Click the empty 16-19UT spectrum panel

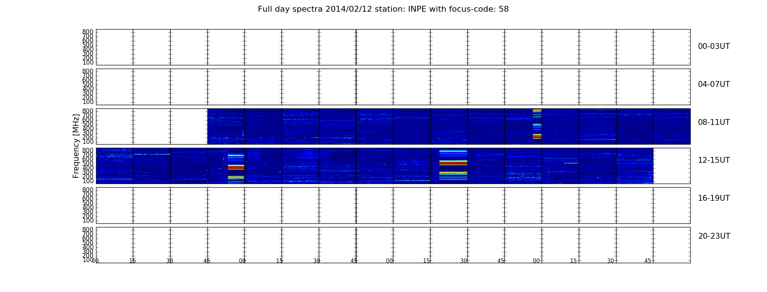393,205
